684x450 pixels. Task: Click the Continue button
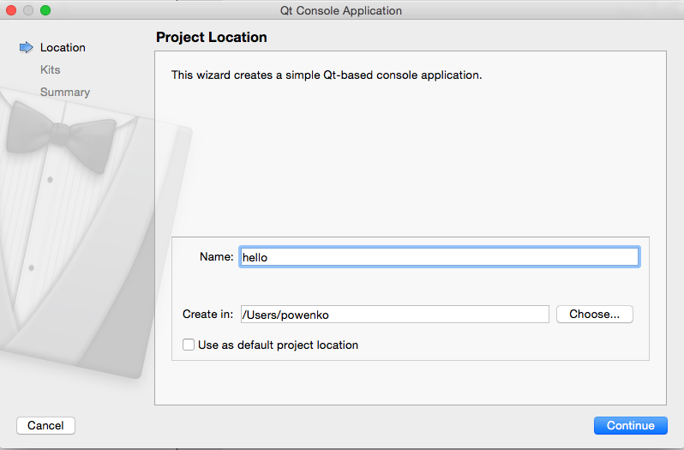click(x=630, y=425)
